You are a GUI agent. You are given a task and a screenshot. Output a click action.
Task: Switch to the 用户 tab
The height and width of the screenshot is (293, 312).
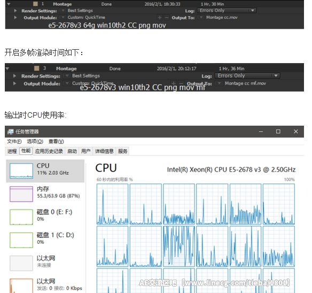coord(86,151)
